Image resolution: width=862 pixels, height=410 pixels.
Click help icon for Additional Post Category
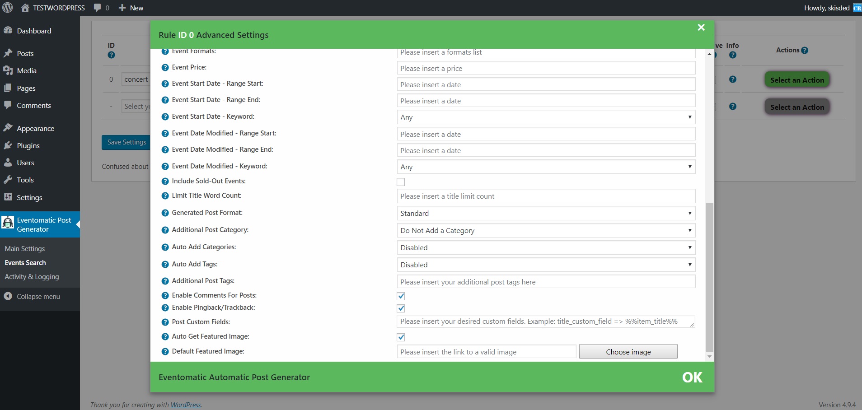click(x=165, y=230)
